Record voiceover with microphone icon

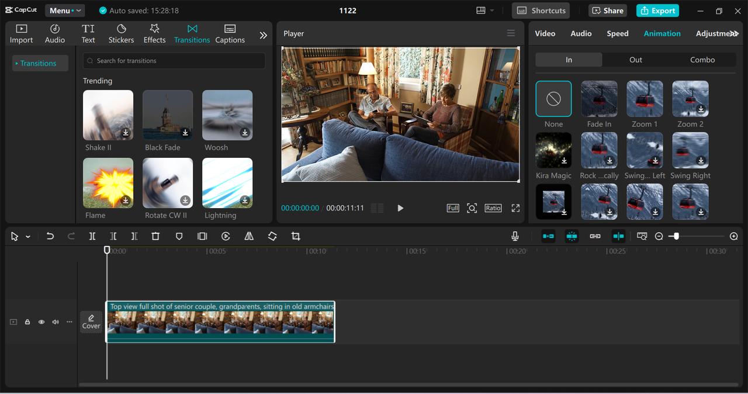click(x=515, y=236)
